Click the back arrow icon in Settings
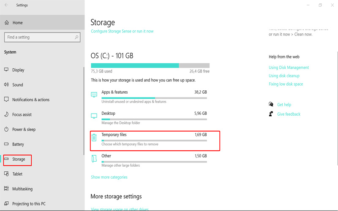Screen dimensions: 338x211 coord(6,5)
